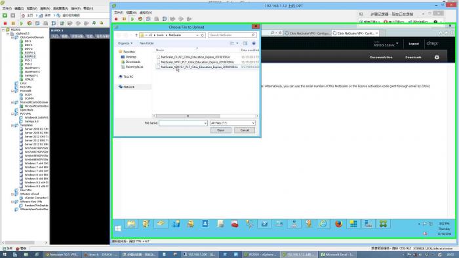Switch to the first Citrix NetScaler VPX tab
Viewport: 459px width, 258px height.
(308, 33)
